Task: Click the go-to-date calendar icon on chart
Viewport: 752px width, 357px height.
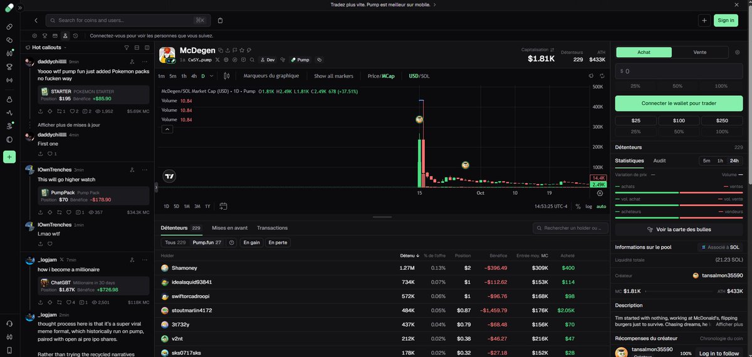Action: [223, 206]
